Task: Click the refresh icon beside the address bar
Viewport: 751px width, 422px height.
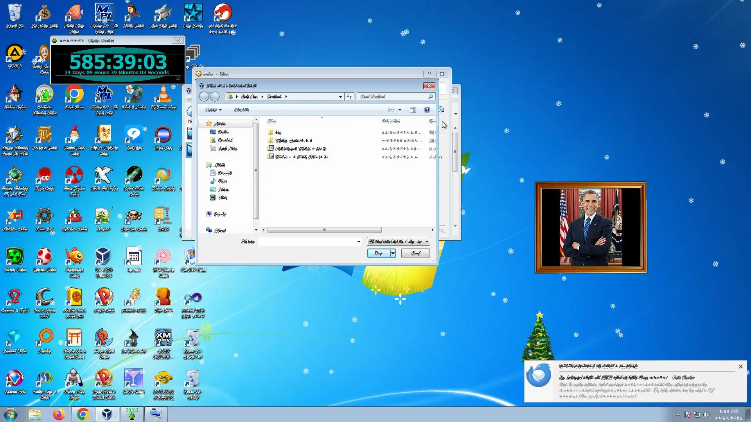Action: [x=349, y=97]
